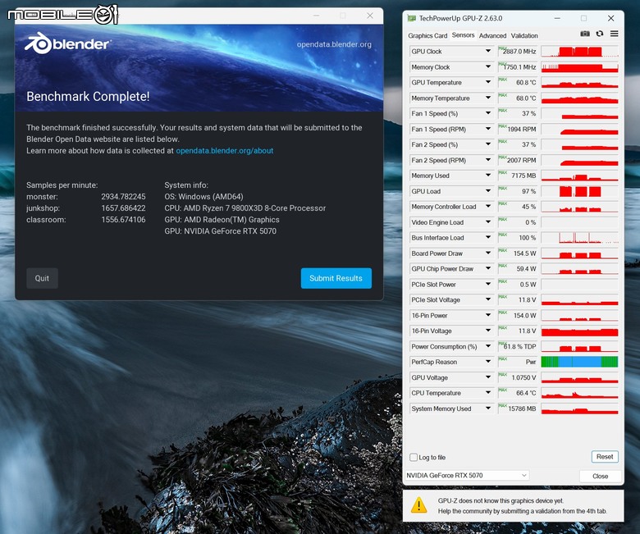Open the System Memory Used dropdown
Screen dimensions: 640x534
coord(488,408)
